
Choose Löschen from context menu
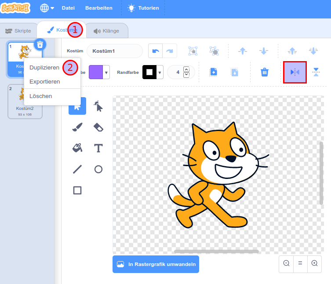coord(41,96)
